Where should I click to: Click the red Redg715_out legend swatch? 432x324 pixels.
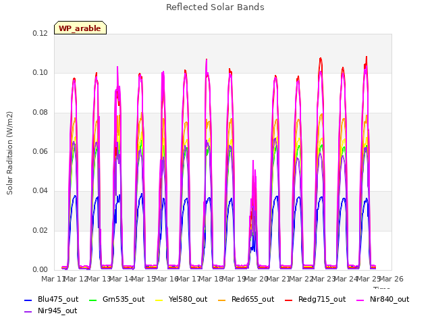pos(288,300)
